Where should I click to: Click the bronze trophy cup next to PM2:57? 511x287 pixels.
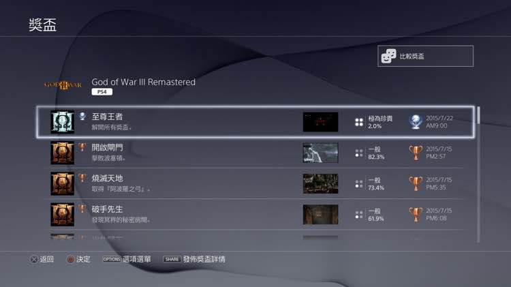[x=416, y=153]
